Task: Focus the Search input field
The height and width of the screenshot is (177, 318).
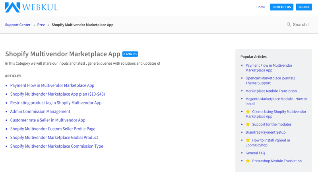Action: pyautogui.click(x=301, y=25)
